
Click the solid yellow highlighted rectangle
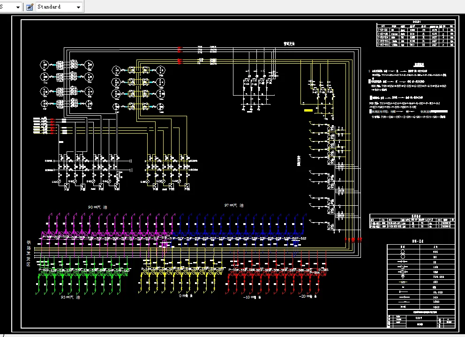pyautogui.click(x=309, y=111)
